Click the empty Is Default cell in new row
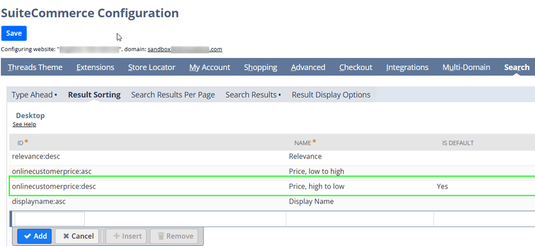This screenshot has width=535, height=246. pos(484,219)
